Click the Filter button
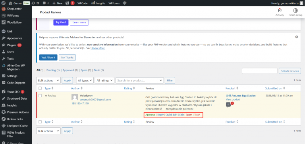The height and width of the screenshot is (144, 305). [170, 80]
